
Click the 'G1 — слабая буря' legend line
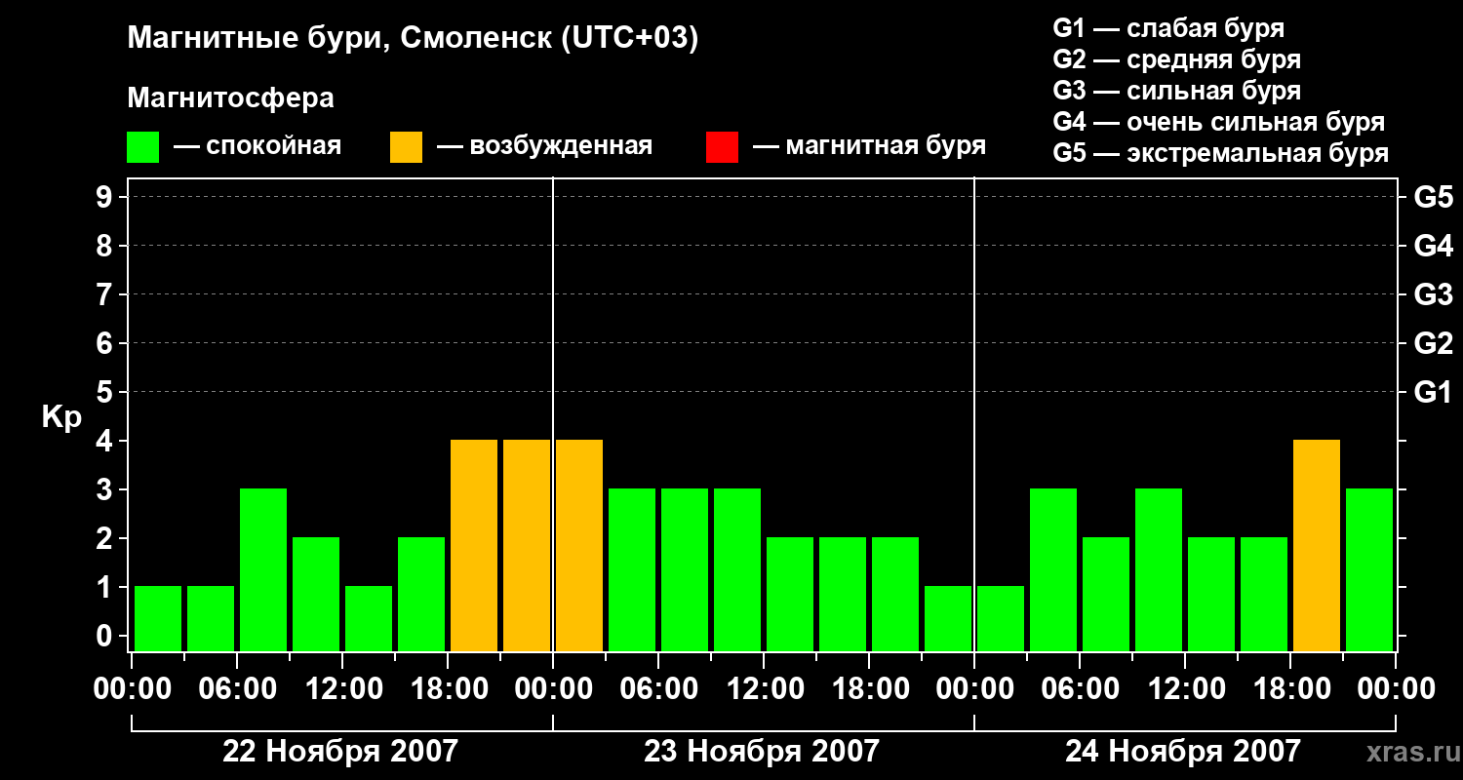[x=1168, y=28]
